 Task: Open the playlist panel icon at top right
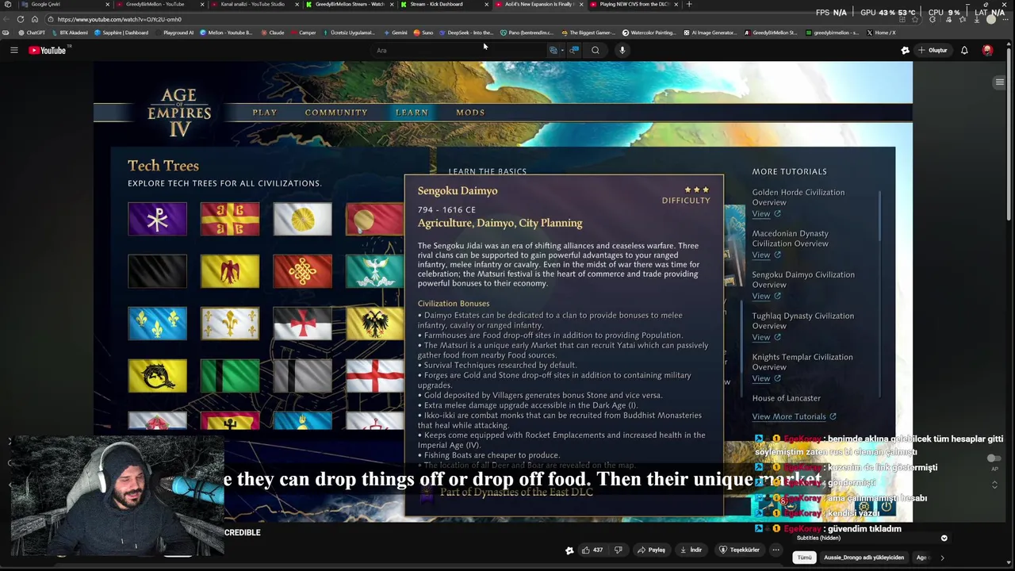(x=999, y=82)
